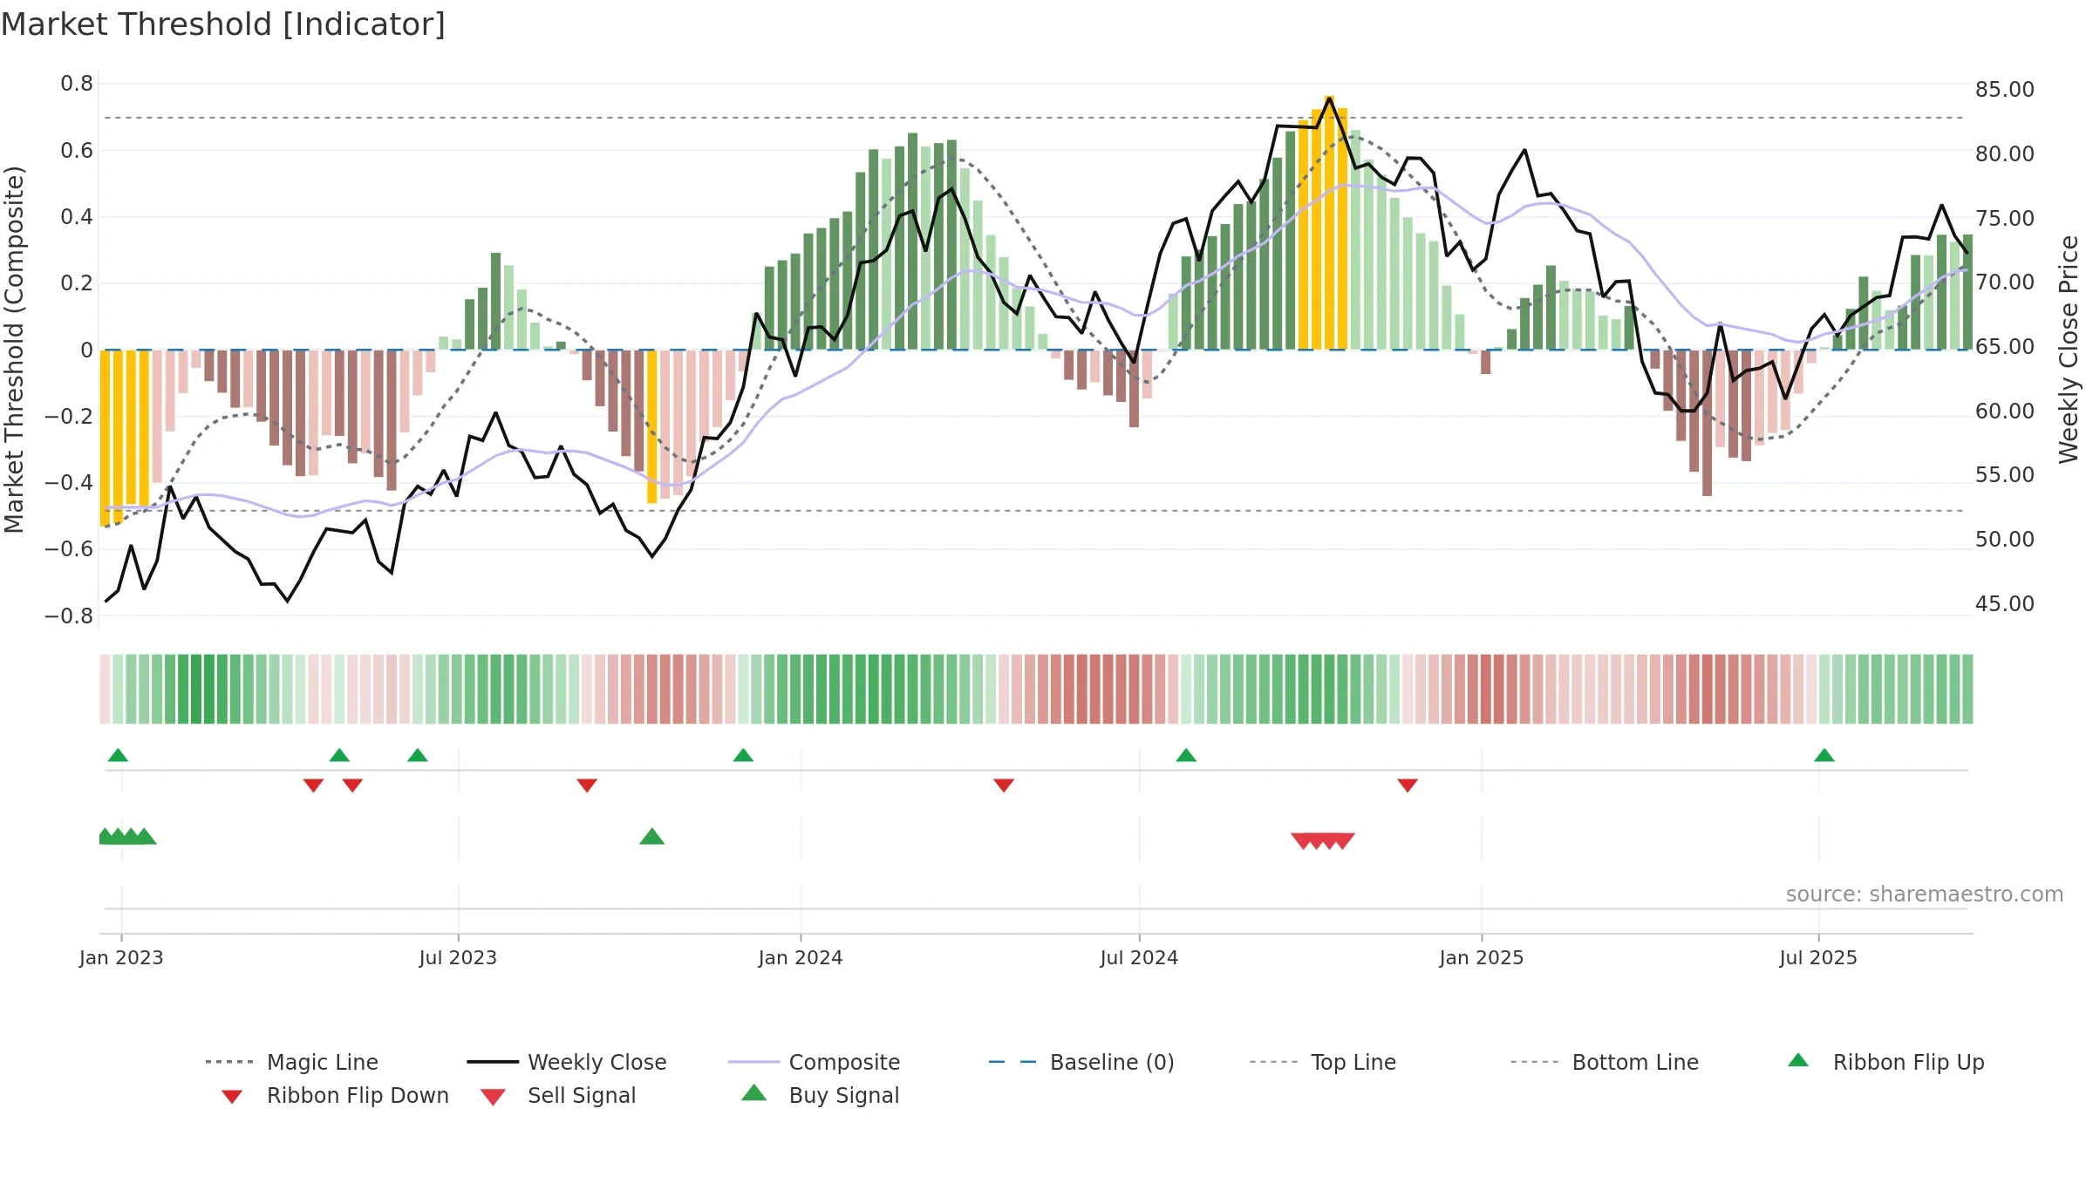Toggle the Ribbon Flip Down legend entry
Screen dimensions: 2093x1177
(x=334, y=1095)
